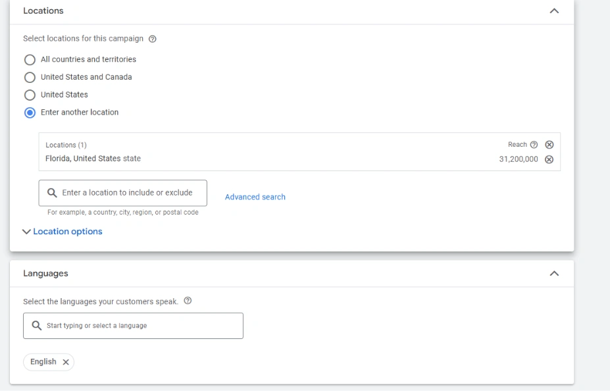Click the search icon in the language field
The width and height of the screenshot is (610, 391).
click(36, 325)
